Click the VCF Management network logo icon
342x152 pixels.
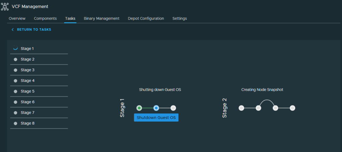tap(5, 7)
